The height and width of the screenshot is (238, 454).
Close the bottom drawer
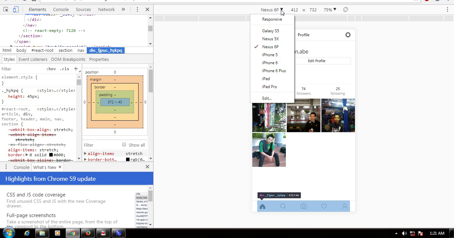pos(147,167)
